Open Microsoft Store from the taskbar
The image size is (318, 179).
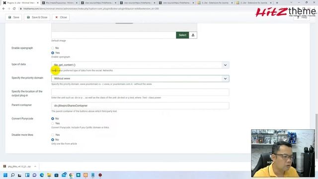[56, 175]
